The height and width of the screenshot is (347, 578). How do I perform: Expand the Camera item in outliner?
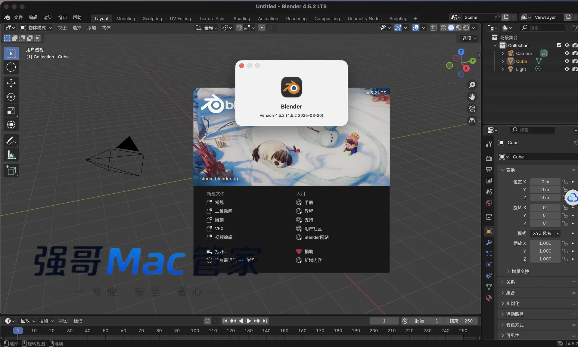coord(502,53)
